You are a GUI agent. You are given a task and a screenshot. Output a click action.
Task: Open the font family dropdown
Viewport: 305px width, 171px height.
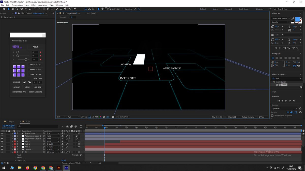(281, 18)
